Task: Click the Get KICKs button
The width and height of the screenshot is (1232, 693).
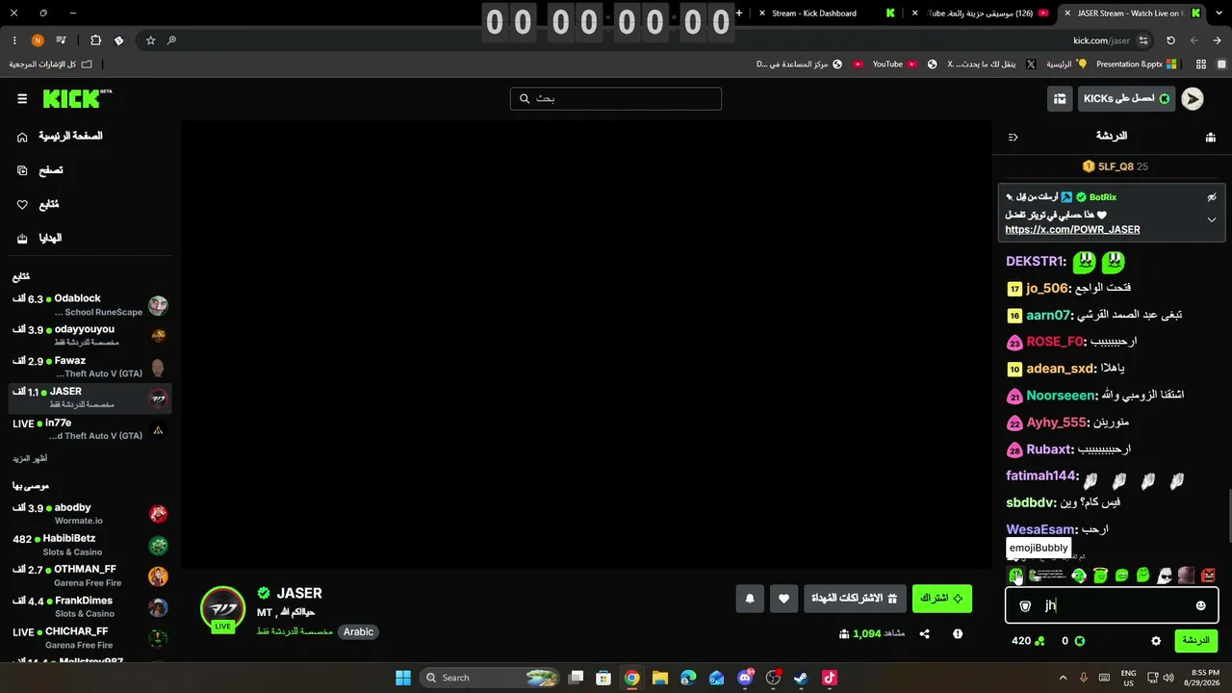Action: click(x=1126, y=99)
